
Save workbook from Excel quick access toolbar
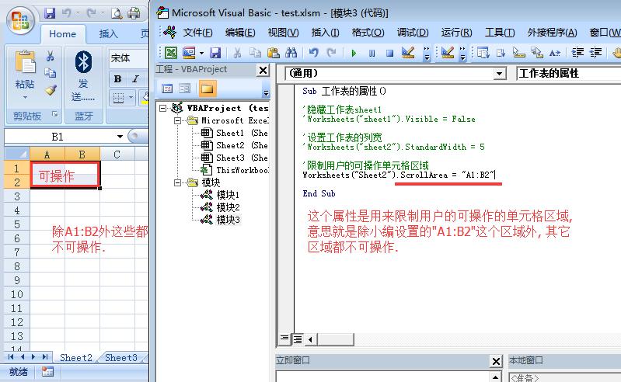(50, 13)
